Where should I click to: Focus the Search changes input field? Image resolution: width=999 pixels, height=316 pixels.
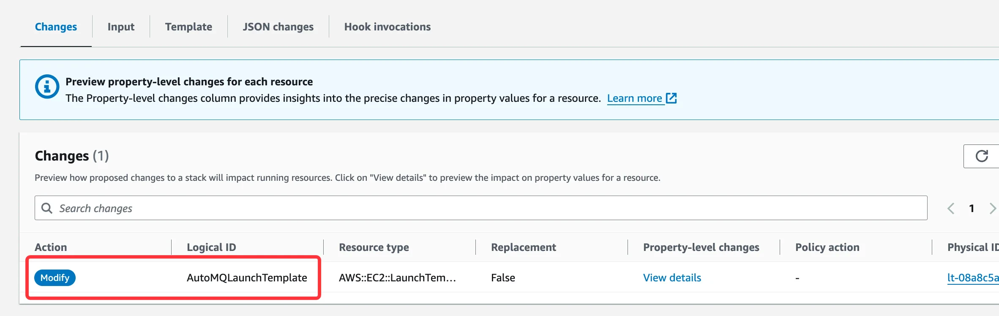click(x=481, y=208)
